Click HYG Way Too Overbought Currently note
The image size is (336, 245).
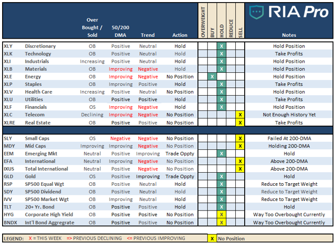[x=289, y=215]
